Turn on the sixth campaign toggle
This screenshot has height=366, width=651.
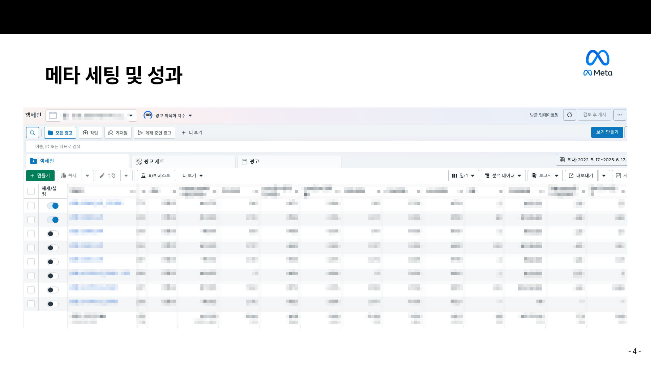point(53,276)
